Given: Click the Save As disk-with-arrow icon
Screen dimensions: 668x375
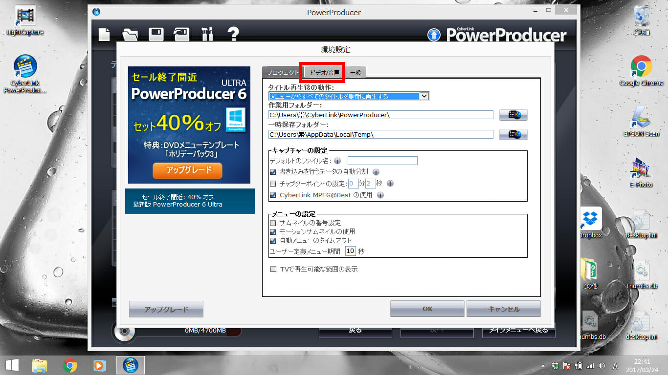Looking at the screenshot, I should (181, 34).
